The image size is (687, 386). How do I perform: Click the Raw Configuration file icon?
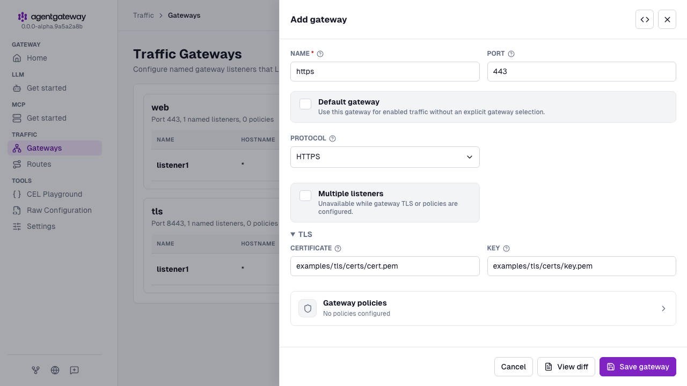click(x=17, y=210)
